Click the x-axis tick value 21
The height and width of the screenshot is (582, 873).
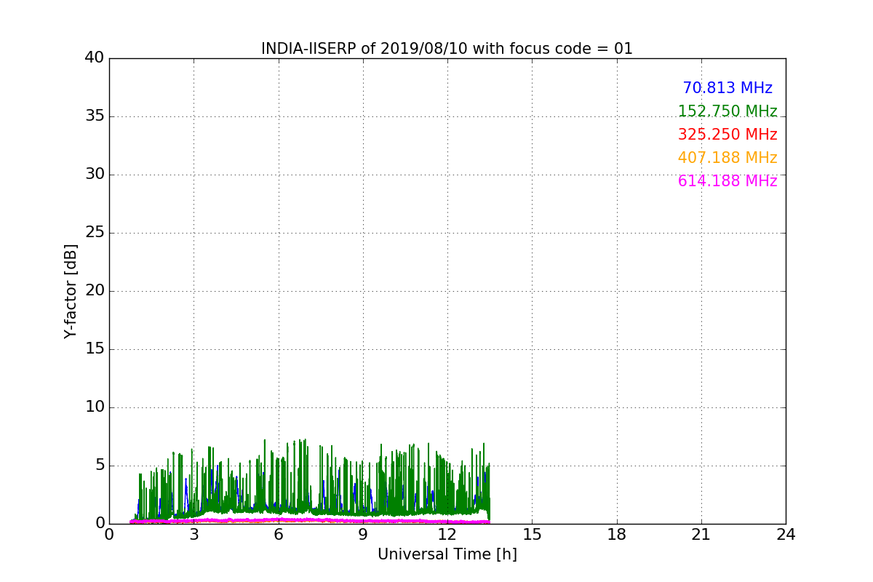(x=701, y=535)
